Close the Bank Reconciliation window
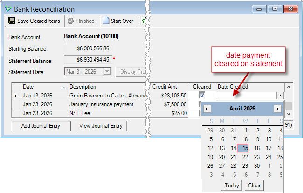This screenshot has width=303, height=193. pos(290,9)
